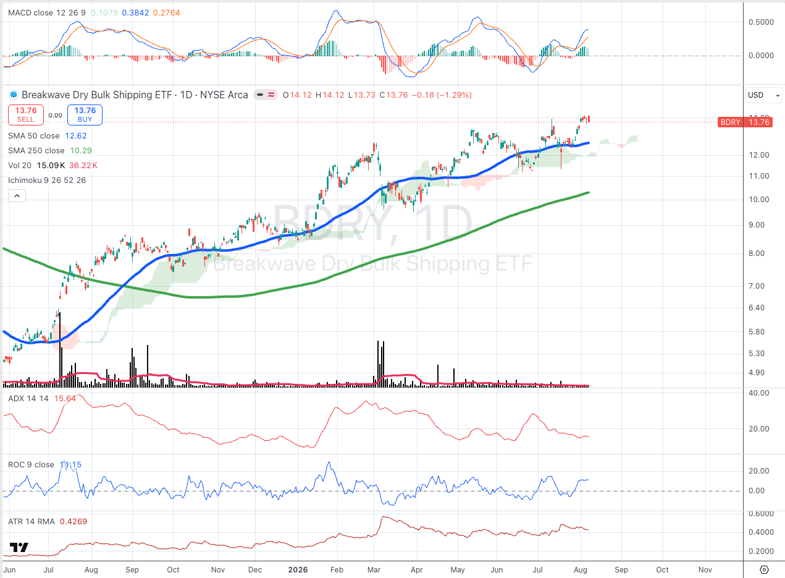Click the 0.6000 ATR axis label
The width and height of the screenshot is (785, 578).
pyautogui.click(x=760, y=514)
